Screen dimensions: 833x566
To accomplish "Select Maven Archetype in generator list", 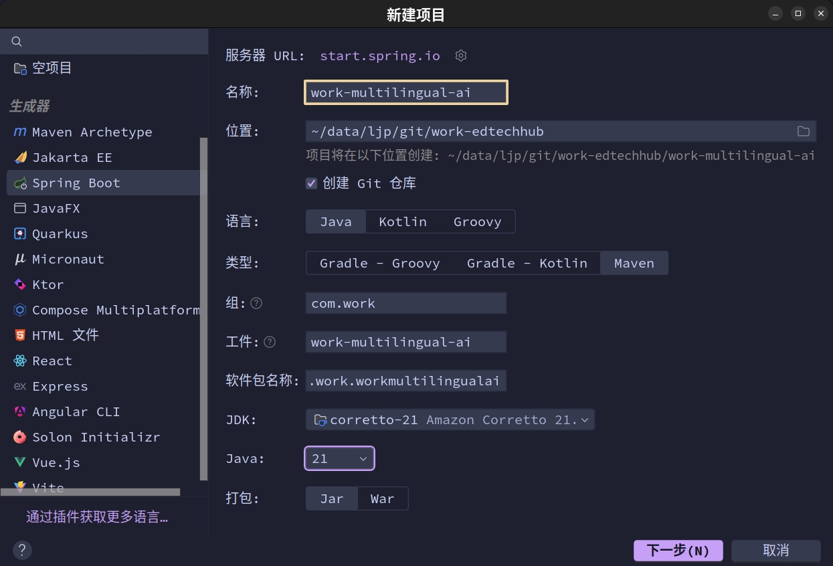I will [x=92, y=132].
